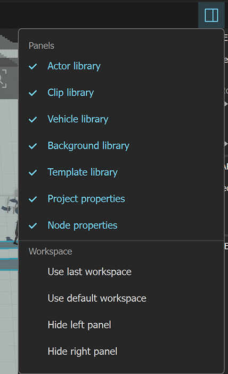
Task: Expand upper right-panel disclosure arrow
Action: click(226, 104)
